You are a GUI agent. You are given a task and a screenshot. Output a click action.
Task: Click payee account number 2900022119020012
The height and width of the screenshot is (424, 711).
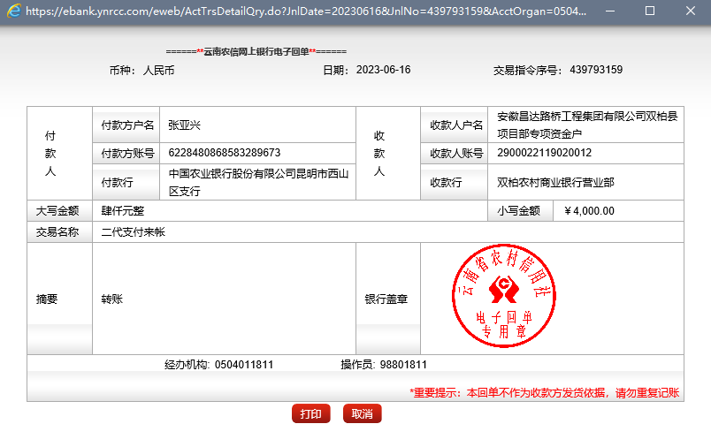tap(545, 153)
